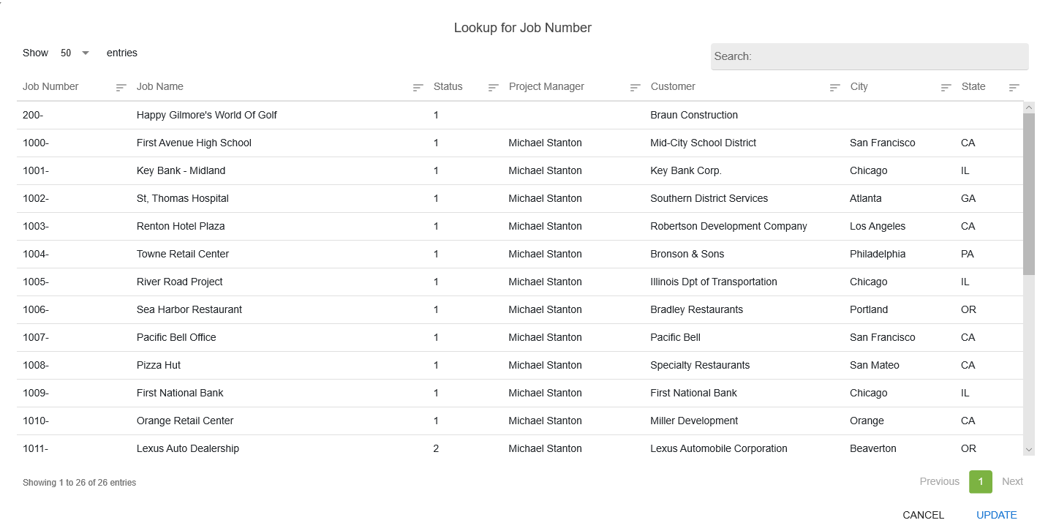This screenshot has height=531, width=1048.
Task: Select St, Thomas Hospital job
Action: [x=183, y=198]
